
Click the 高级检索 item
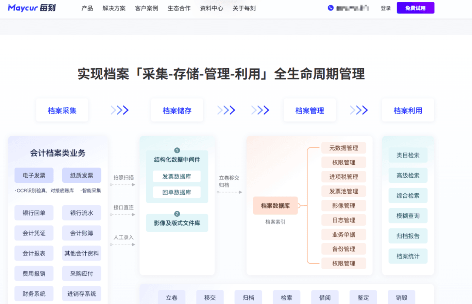pyautogui.click(x=408, y=176)
